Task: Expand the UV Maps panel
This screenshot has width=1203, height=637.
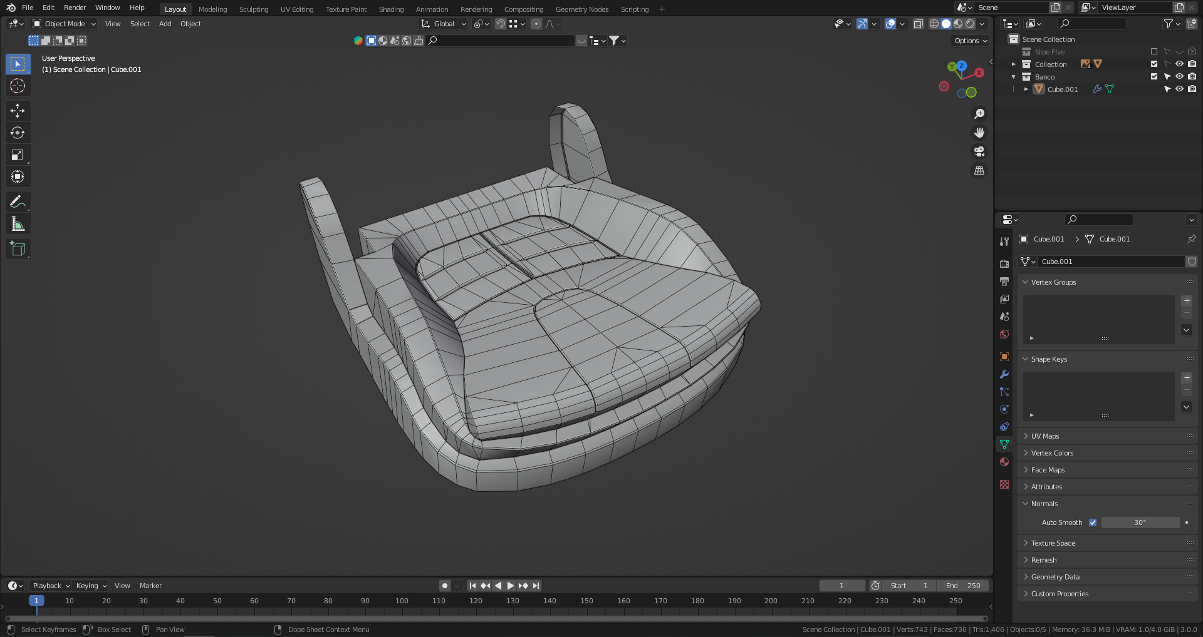Action: [x=1045, y=436]
